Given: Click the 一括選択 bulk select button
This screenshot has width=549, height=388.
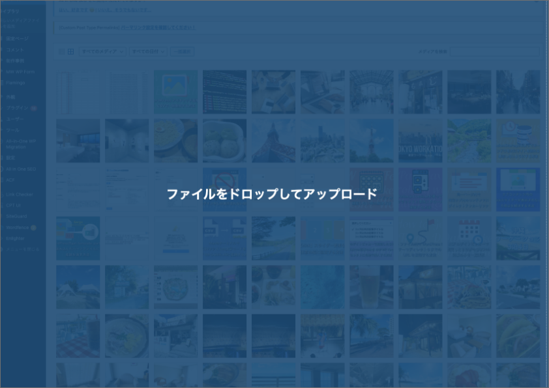Looking at the screenshot, I should (x=182, y=51).
